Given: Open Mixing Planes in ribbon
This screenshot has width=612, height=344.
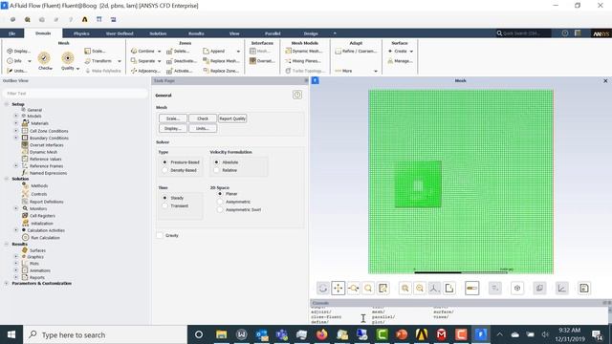Looking at the screenshot, I should [x=303, y=61].
